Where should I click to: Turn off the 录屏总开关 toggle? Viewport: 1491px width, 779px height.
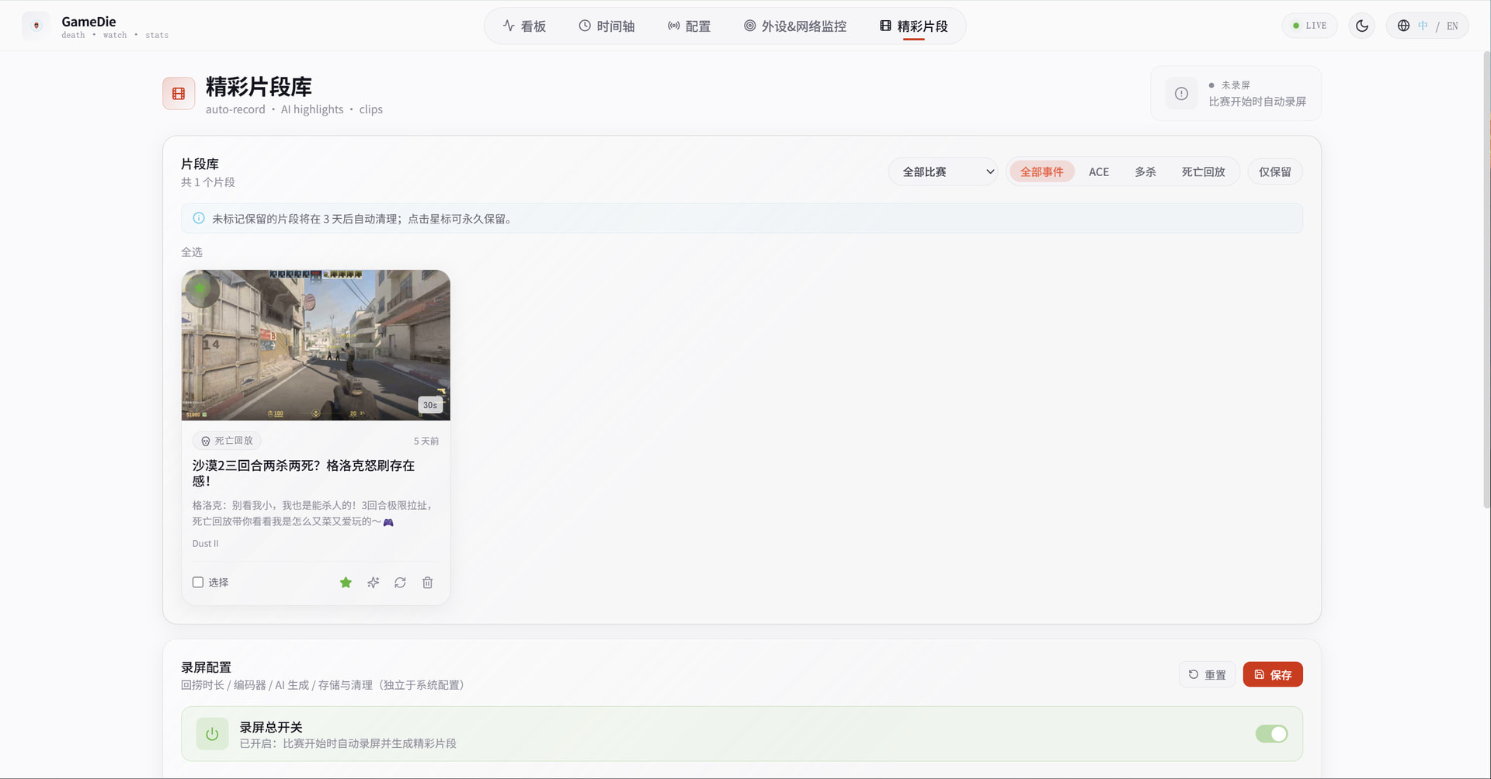pos(1271,734)
